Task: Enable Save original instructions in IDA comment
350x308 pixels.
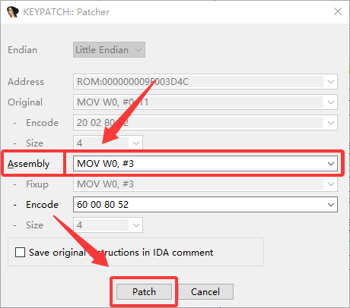Action: tap(20, 253)
